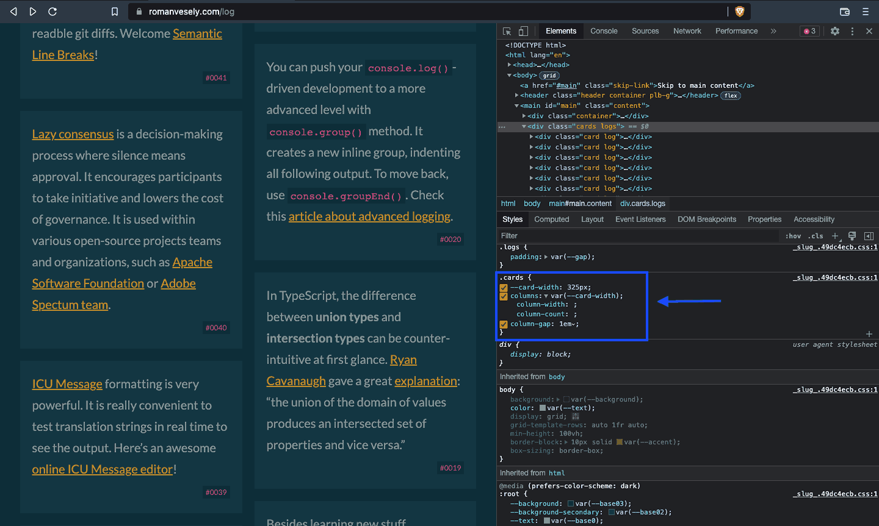Open the DevTools settings gear
Viewport: 879px width, 526px height.
click(834, 30)
